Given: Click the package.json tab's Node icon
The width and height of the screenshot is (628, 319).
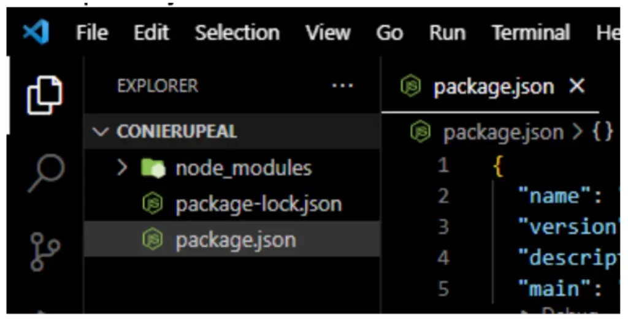Looking at the screenshot, I should (x=410, y=87).
